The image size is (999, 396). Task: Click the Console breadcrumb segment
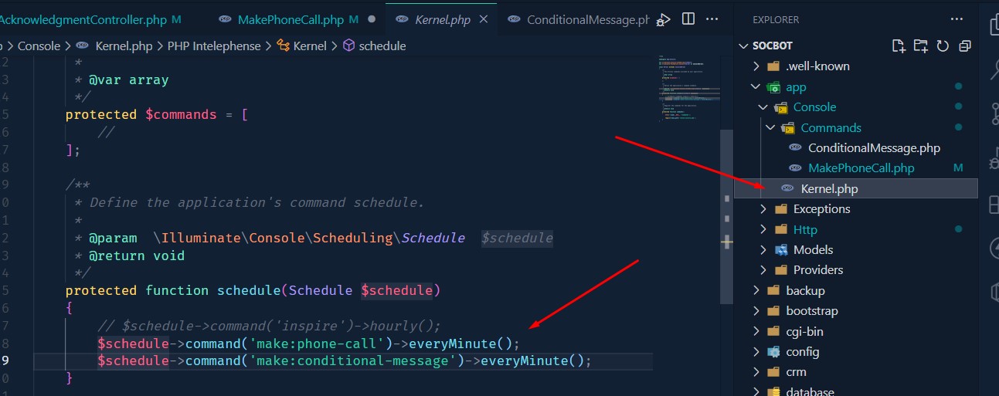(39, 46)
